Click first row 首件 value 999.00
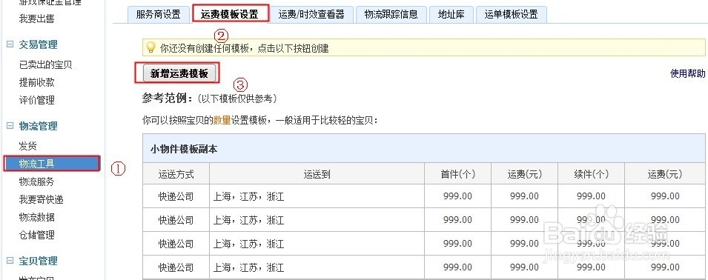The width and height of the screenshot is (708, 280). click(458, 196)
